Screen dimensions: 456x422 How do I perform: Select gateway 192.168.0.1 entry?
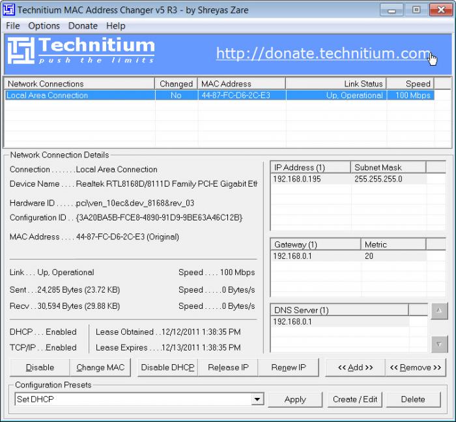[292, 256]
